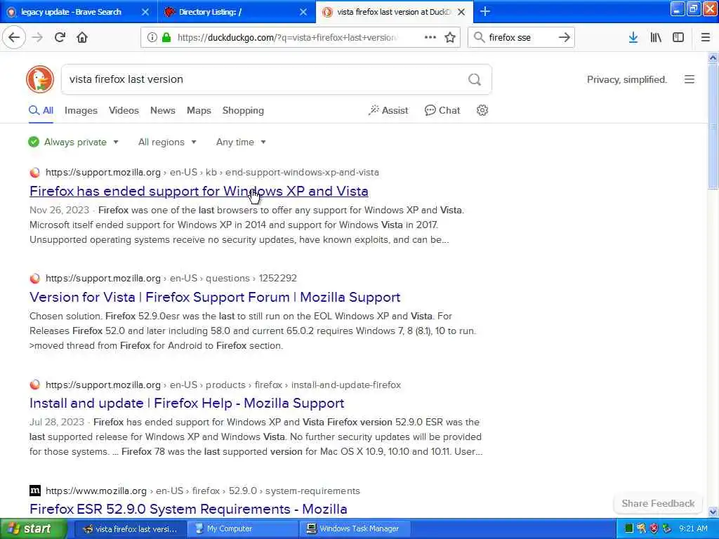Open Firefox ESR 52.9.0 System Requirements link
Screen dimensions: 719x539
pos(188,509)
